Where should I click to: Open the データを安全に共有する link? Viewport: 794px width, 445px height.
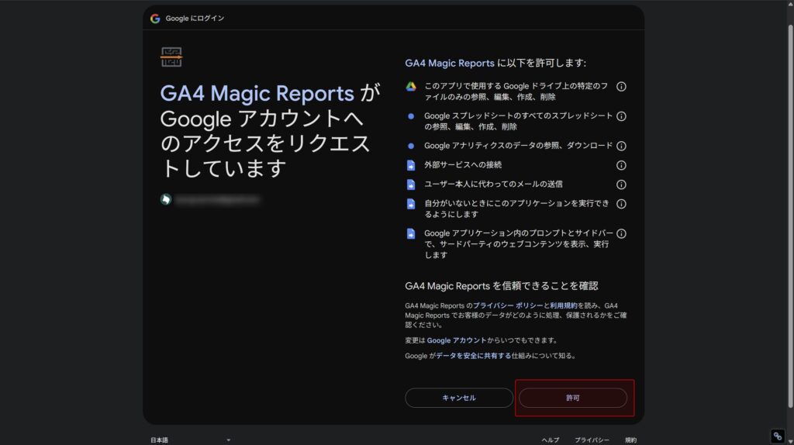click(x=474, y=356)
